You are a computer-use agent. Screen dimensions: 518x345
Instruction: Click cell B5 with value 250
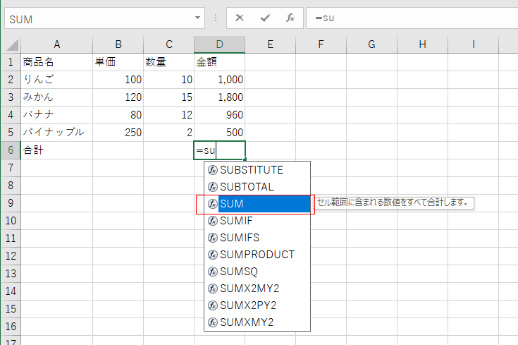point(118,133)
